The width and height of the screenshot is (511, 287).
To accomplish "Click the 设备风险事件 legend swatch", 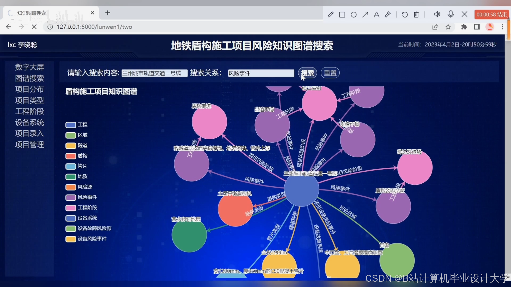I will (x=71, y=239).
